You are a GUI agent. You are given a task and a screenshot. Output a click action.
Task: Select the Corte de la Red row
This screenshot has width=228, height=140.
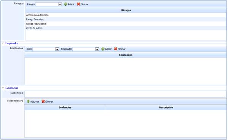click(126, 28)
